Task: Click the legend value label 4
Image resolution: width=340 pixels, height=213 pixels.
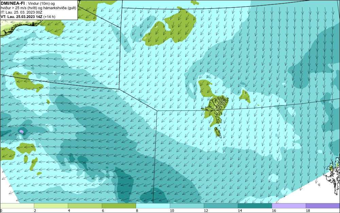Action: [69, 211]
